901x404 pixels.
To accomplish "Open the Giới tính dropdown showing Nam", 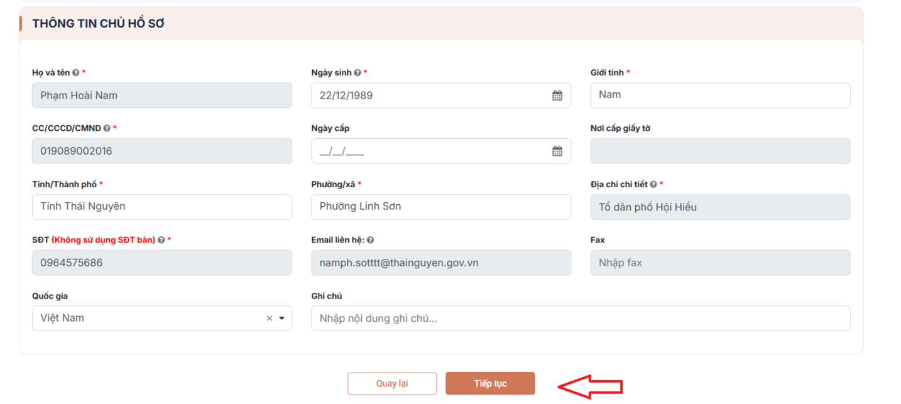I will tap(720, 95).
